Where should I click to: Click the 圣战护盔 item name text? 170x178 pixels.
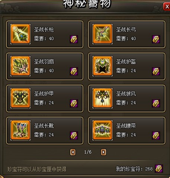[126, 62]
